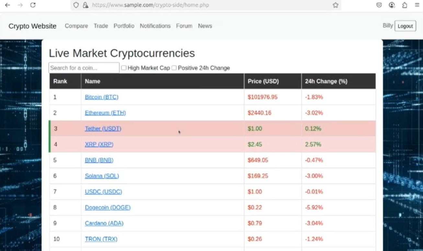
Task: Click the Search for a coin field
Action: pos(84,68)
